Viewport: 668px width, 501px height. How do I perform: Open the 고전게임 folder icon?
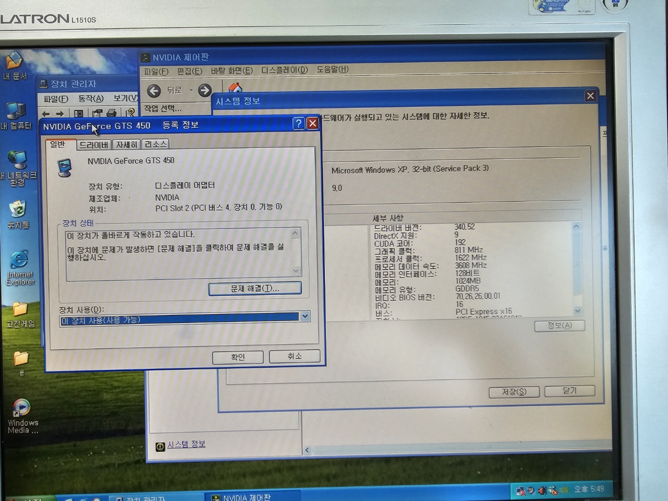coord(20,315)
